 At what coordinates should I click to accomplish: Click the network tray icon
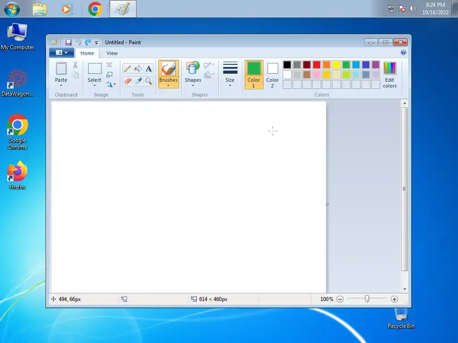391,9
